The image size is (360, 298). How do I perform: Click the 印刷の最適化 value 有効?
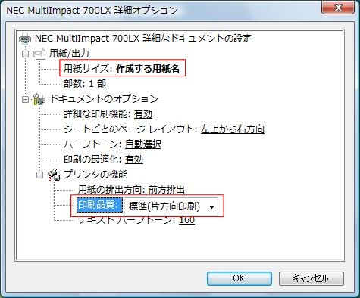(x=134, y=160)
